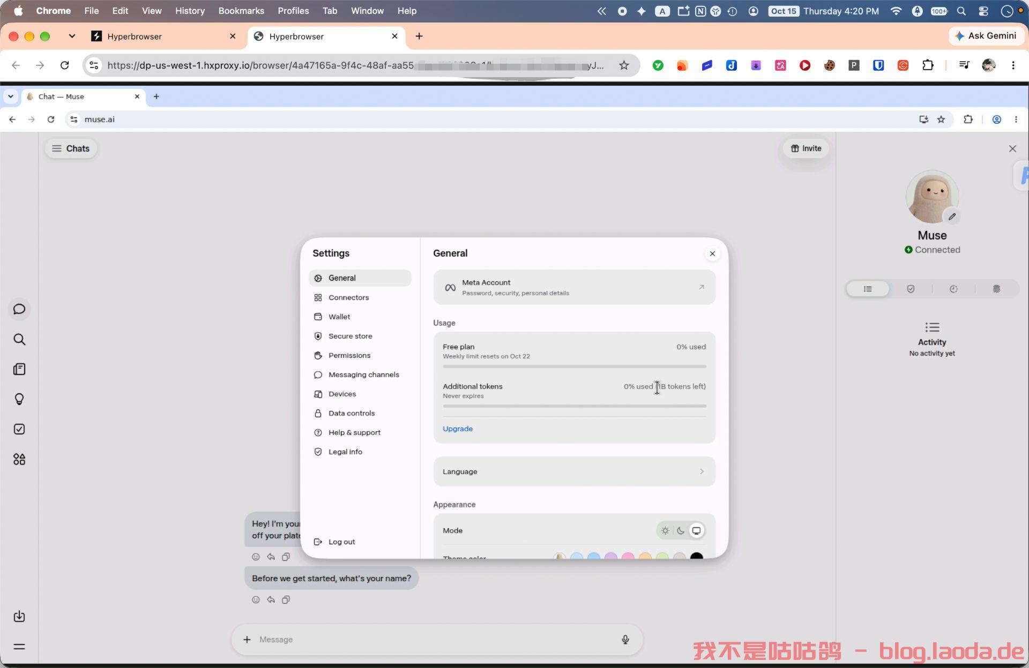Switch to the fingerprint tab in Muse panel
Image resolution: width=1029 pixels, height=668 pixels.
tap(996, 289)
